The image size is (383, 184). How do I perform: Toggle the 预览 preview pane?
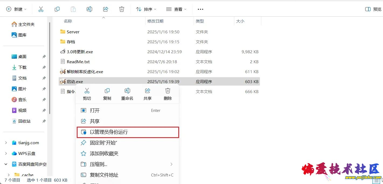(373, 9)
